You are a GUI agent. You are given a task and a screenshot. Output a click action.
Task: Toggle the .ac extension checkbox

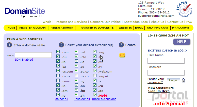click(95, 90)
